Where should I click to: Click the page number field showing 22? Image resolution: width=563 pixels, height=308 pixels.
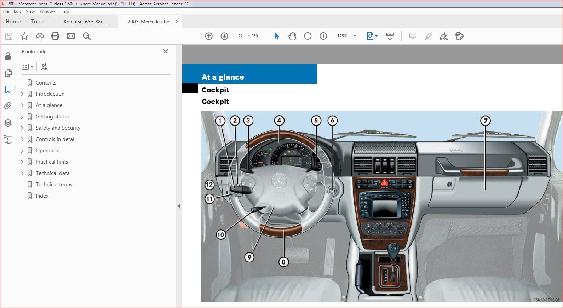[x=241, y=36]
